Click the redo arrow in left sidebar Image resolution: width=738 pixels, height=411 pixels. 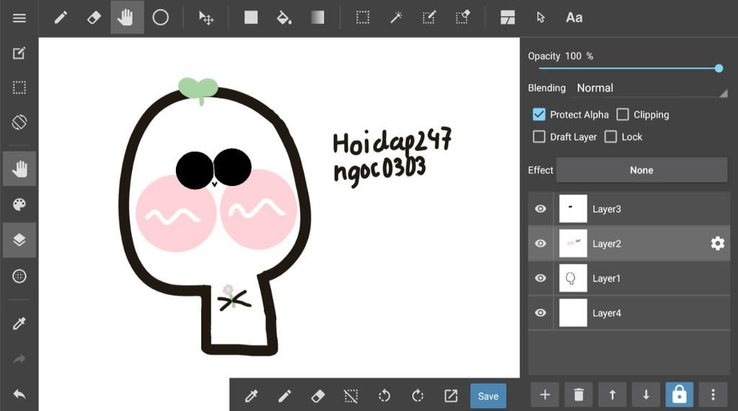pyautogui.click(x=19, y=359)
